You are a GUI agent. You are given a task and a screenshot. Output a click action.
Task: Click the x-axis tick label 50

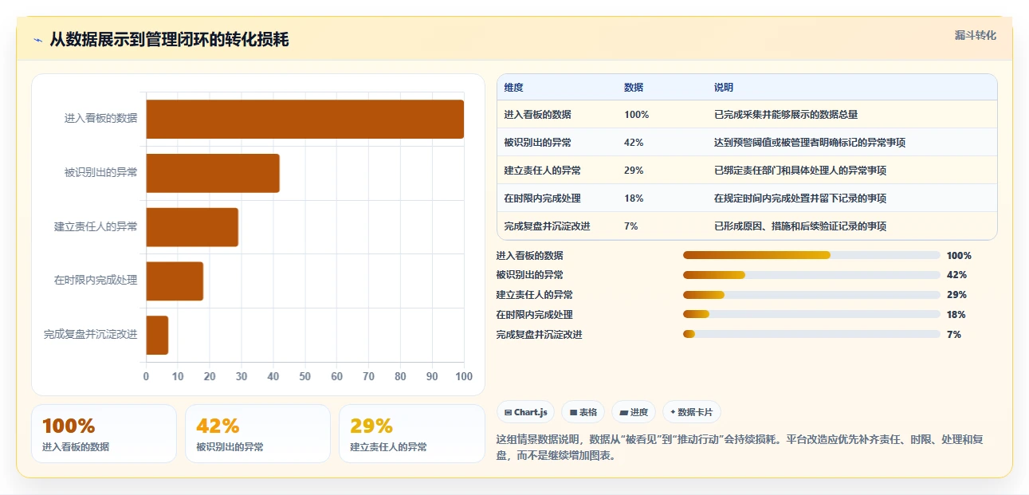point(304,376)
